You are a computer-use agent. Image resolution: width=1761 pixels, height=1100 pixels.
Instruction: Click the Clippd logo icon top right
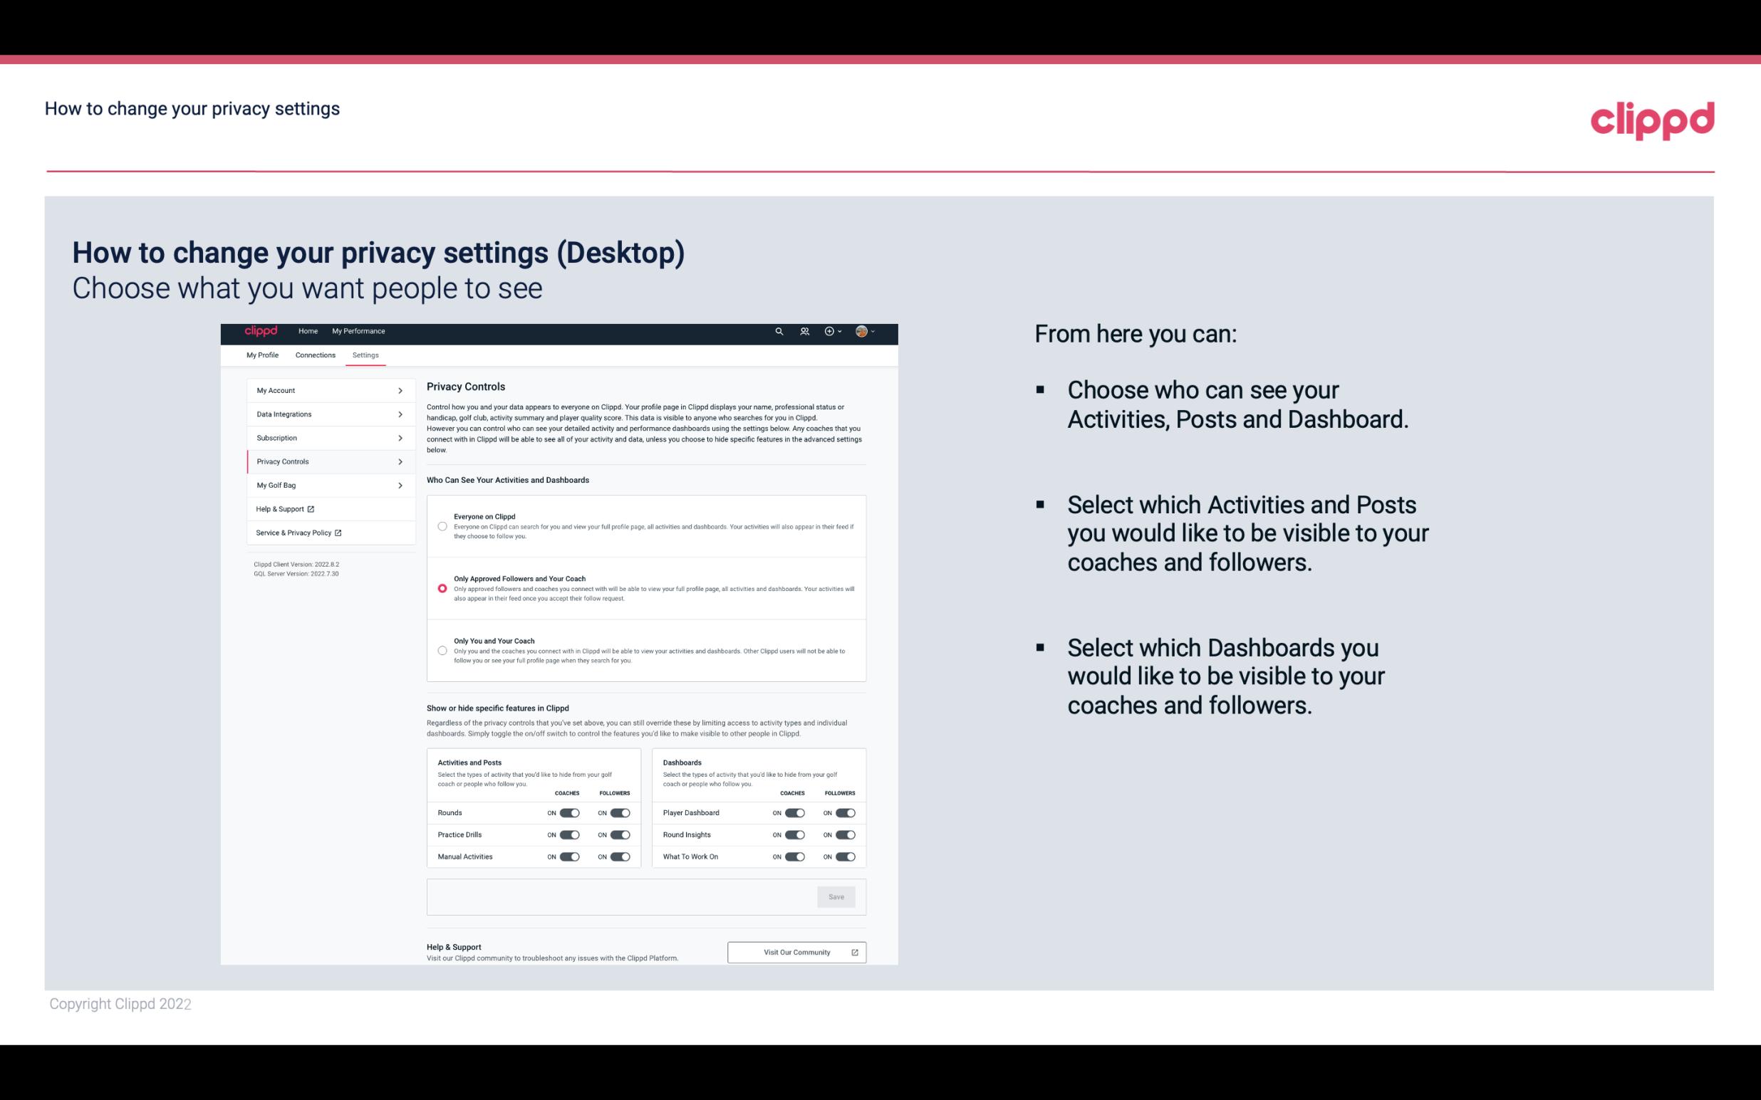click(1652, 119)
